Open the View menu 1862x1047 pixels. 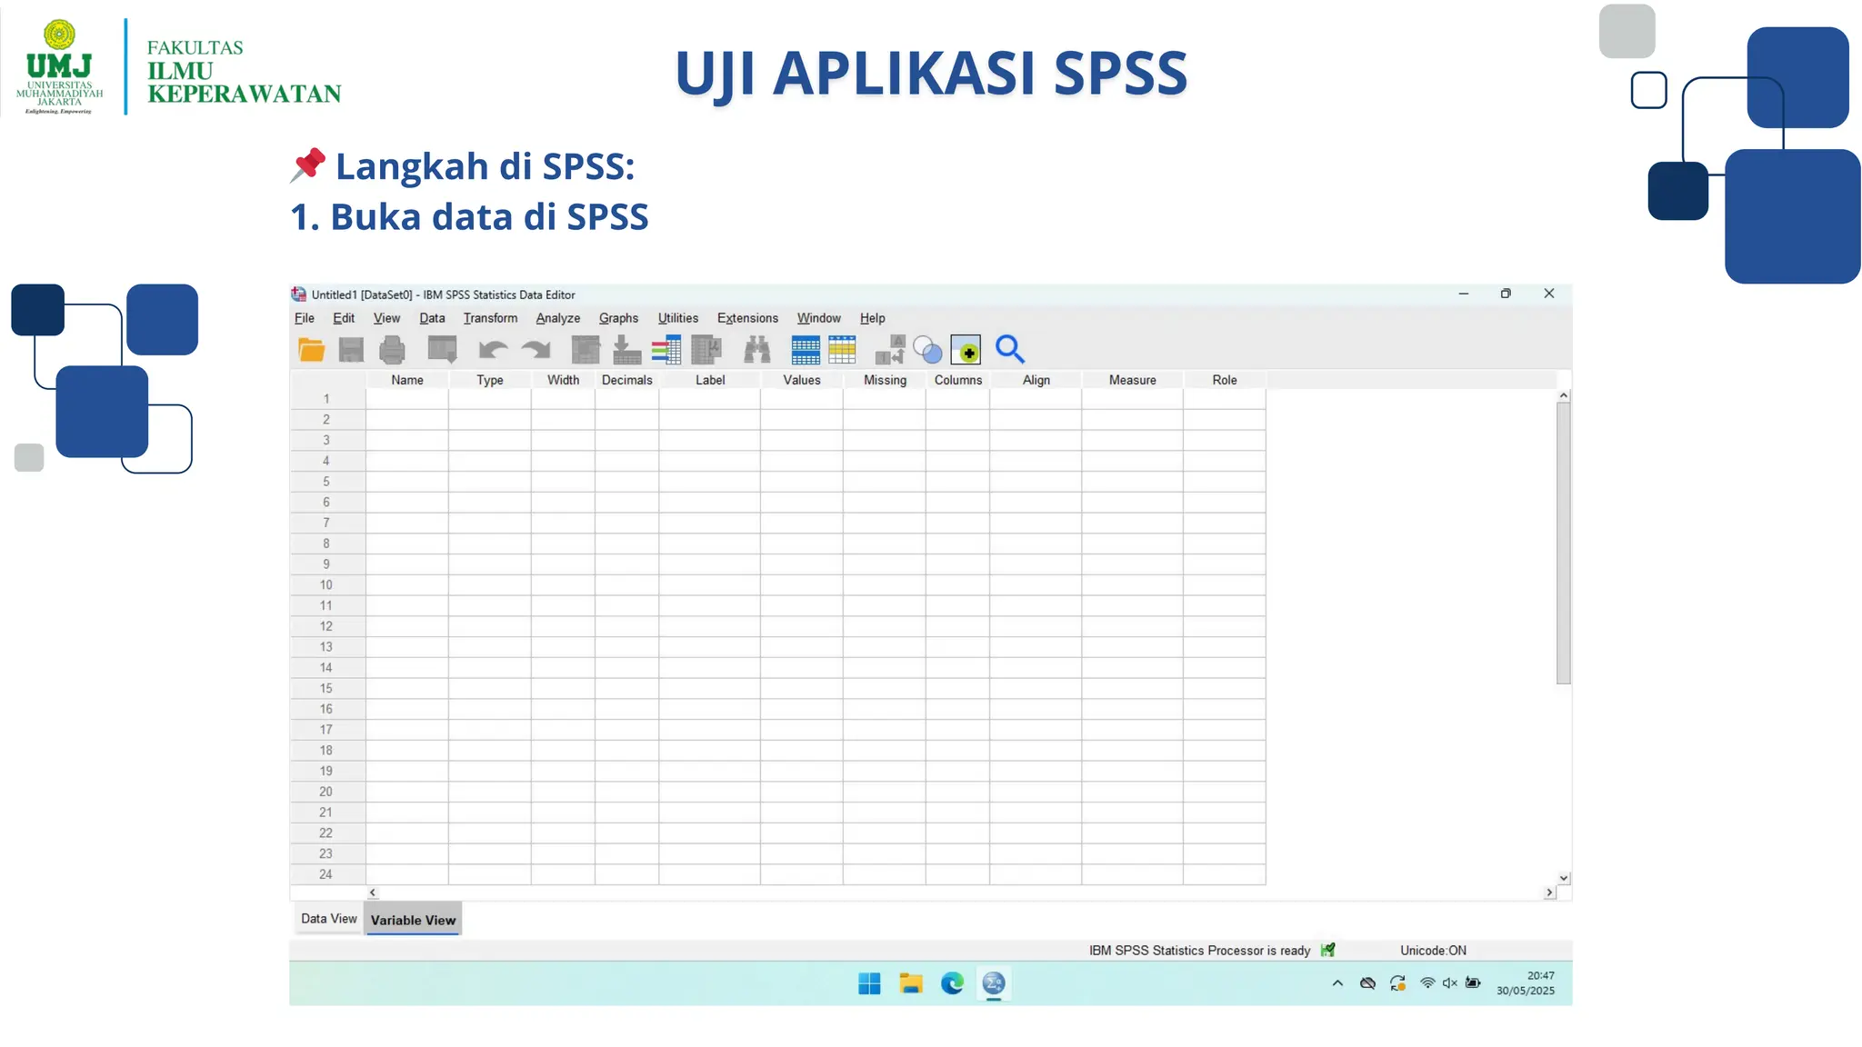tap(386, 318)
